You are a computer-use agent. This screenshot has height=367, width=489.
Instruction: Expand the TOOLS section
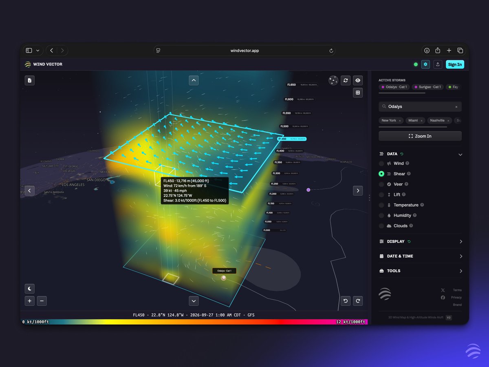click(461, 271)
